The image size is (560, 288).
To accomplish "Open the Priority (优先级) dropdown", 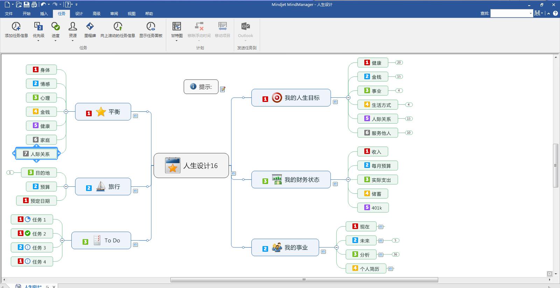I will [38, 40].
